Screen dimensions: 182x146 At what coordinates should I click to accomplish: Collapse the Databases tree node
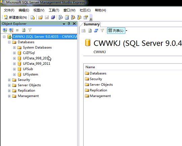pyautogui.click(x=9, y=42)
